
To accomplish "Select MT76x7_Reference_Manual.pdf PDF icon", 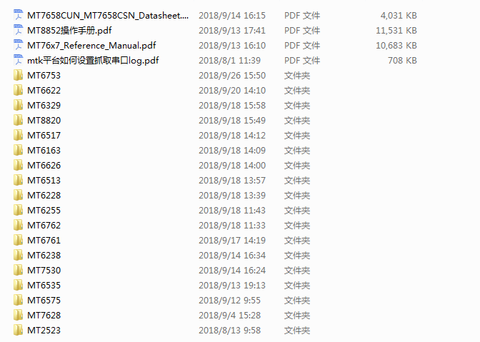I will [19, 45].
